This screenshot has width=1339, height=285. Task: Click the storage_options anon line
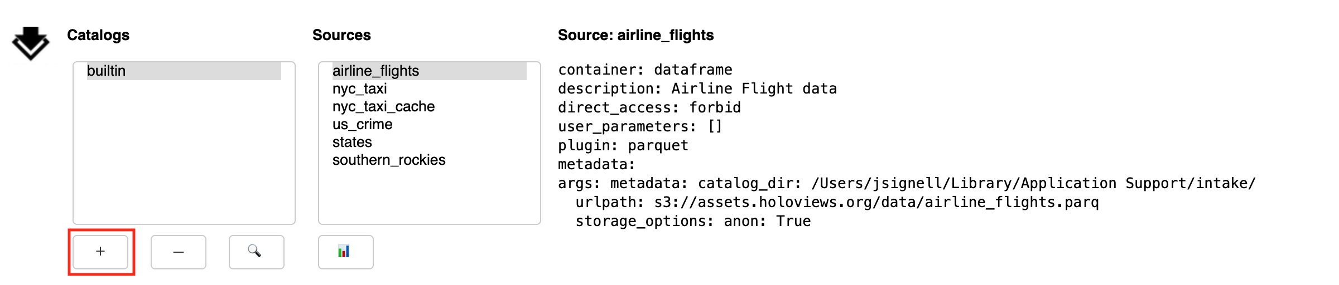[693, 221]
